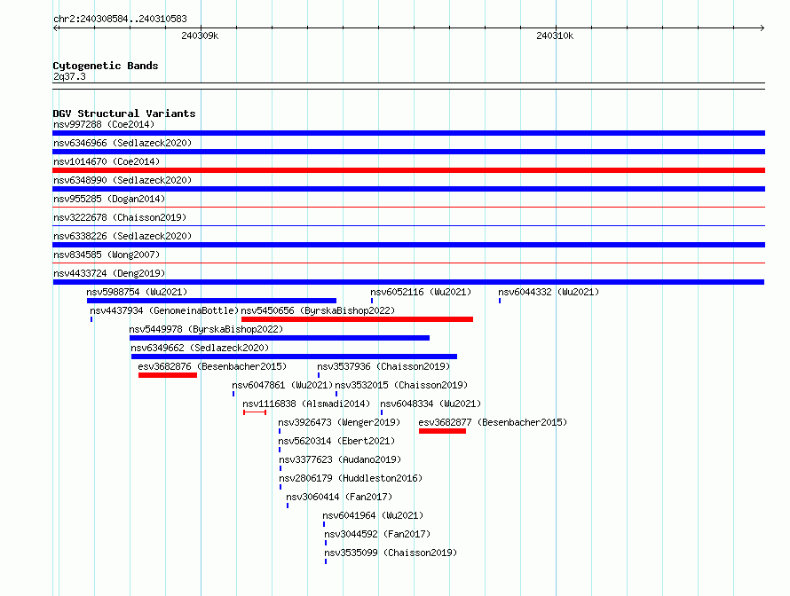Click the chr2:240308584..240310583 region label
The width and height of the screenshot is (790, 596).
(120, 19)
